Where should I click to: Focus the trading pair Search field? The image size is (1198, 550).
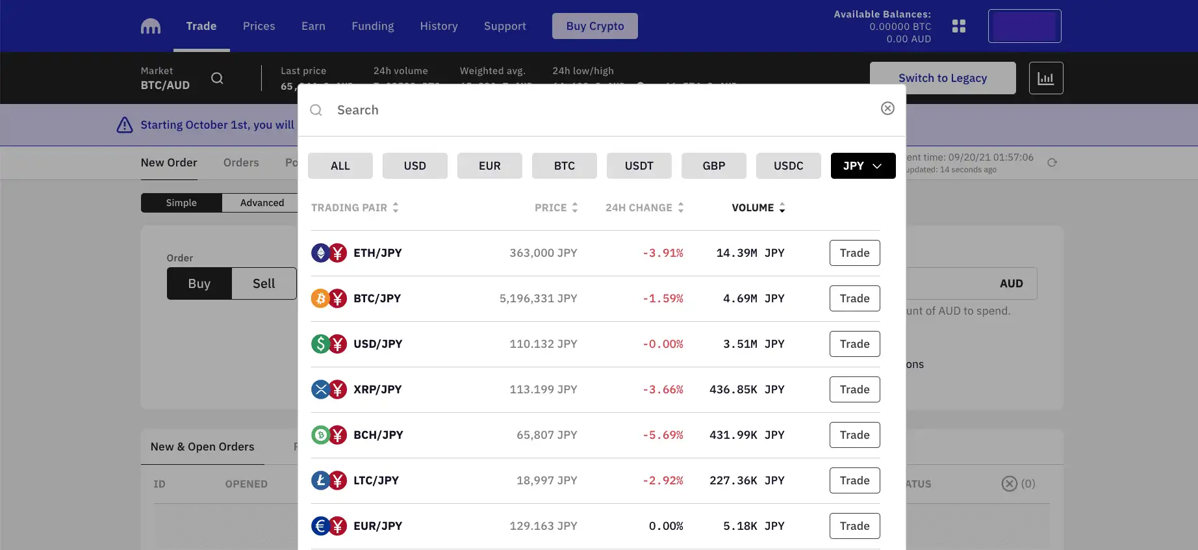click(x=598, y=110)
